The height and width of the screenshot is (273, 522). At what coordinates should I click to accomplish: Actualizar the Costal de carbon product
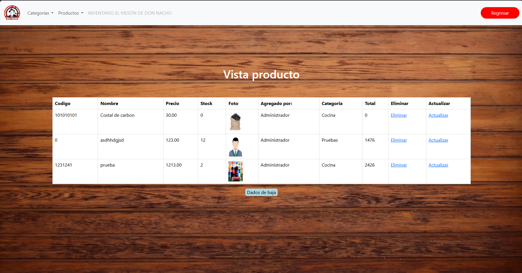pyautogui.click(x=438, y=115)
